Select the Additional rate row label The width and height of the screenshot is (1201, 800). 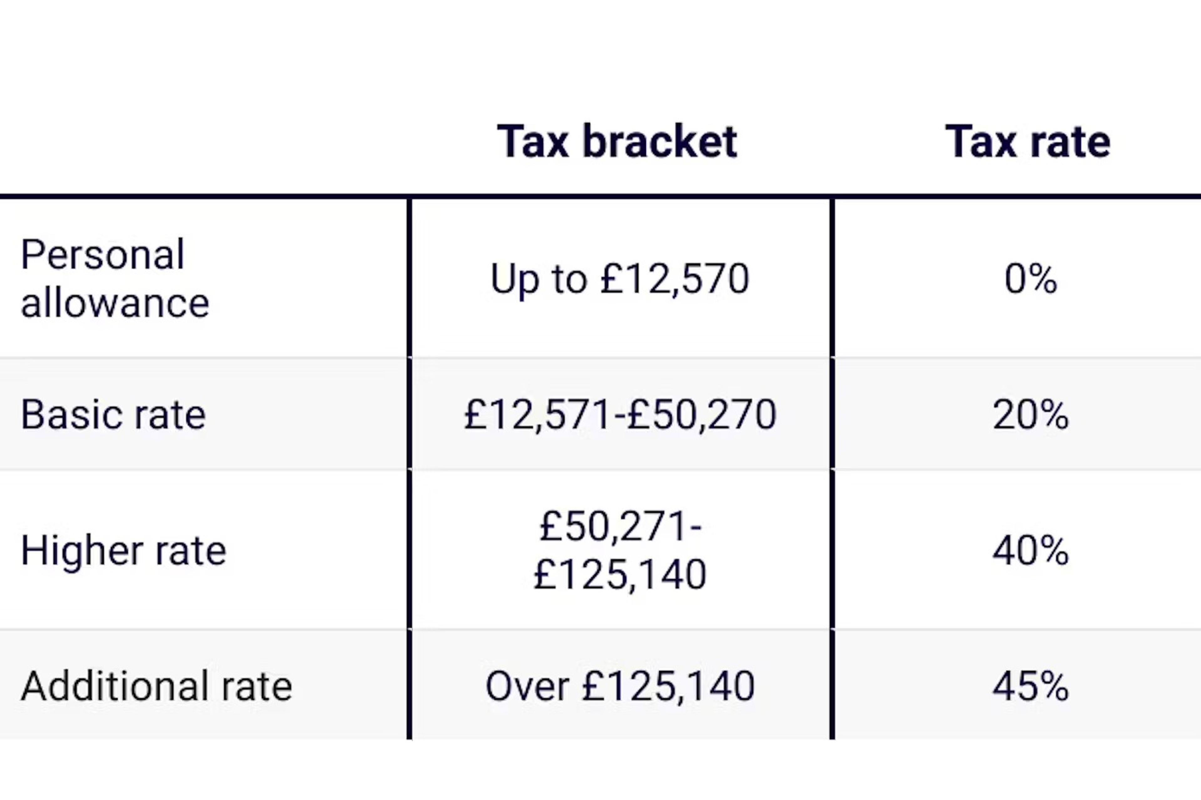156,686
